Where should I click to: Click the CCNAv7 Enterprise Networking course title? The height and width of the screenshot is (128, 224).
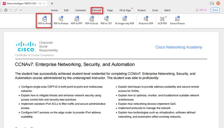75,65
